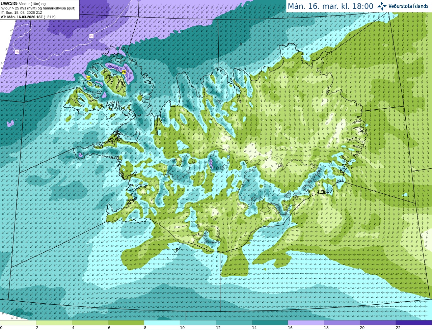Click the scale label 0

click(x=1, y=328)
